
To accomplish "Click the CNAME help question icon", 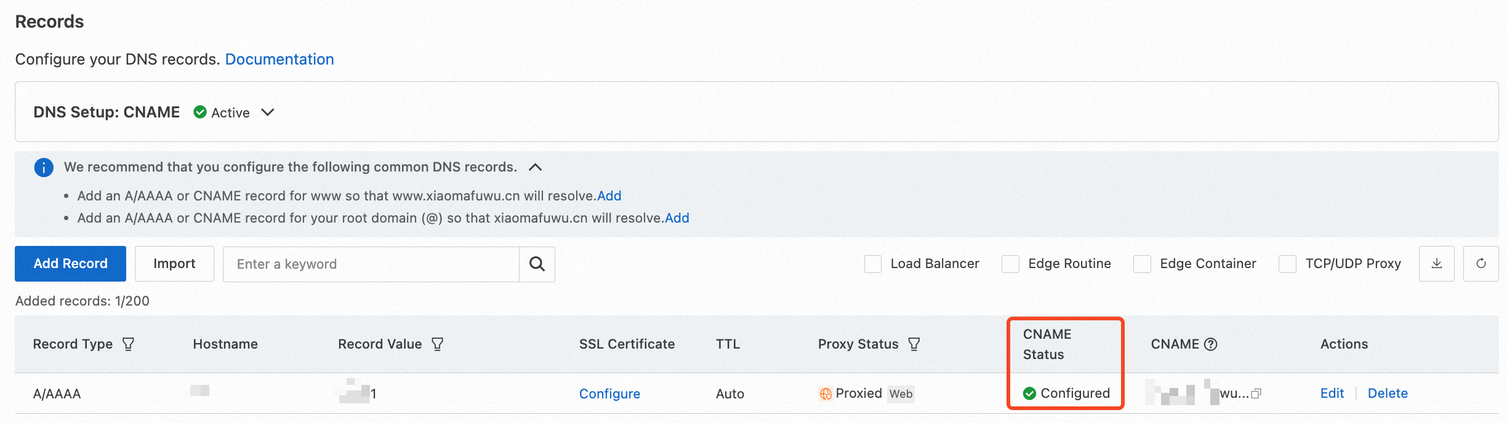I will [x=1210, y=344].
